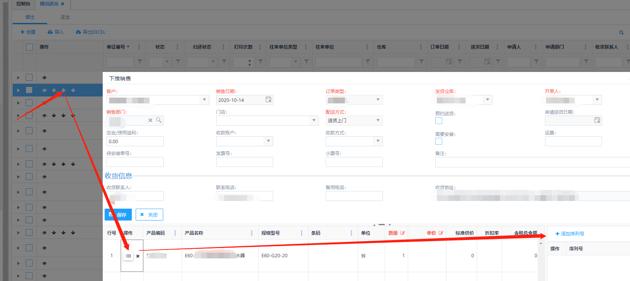Click the filter icon under 单证编号 column
This screenshot has width=630, height=281.
[140, 62]
